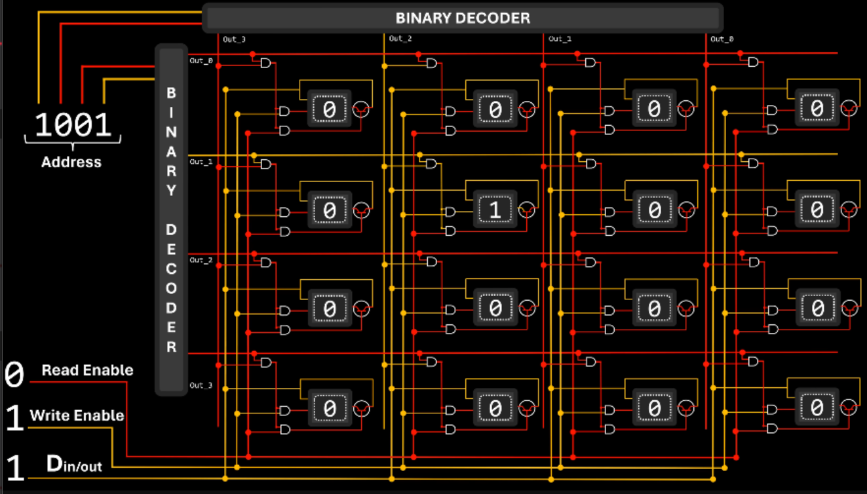The height and width of the screenshot is (494, 867).
Task: Click the Out_2 pin label on vertical decoder
Action: tap(201, 260)
